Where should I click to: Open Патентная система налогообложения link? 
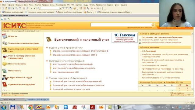pos(162,37)
